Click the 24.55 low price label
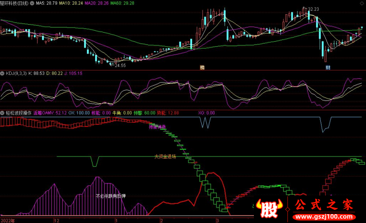The image size is (366, 223). pyautogui.click(x=120, y=65)
